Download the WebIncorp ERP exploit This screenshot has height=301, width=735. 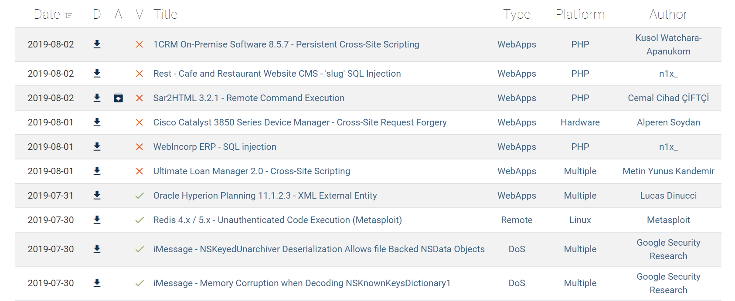97,147
